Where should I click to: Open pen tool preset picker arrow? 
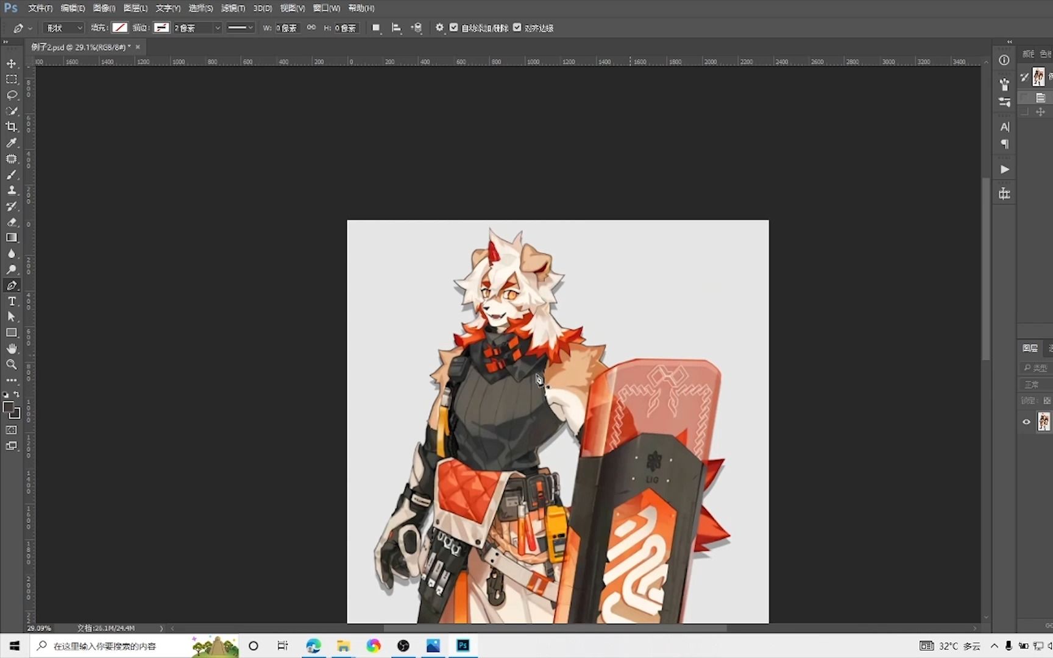click(30, 28)
